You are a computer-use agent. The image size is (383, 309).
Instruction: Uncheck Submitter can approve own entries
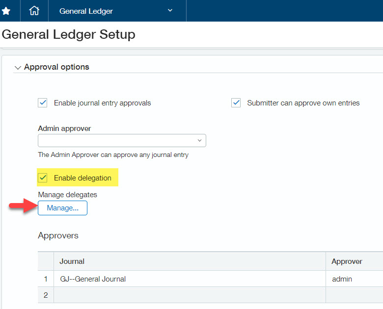236,103
